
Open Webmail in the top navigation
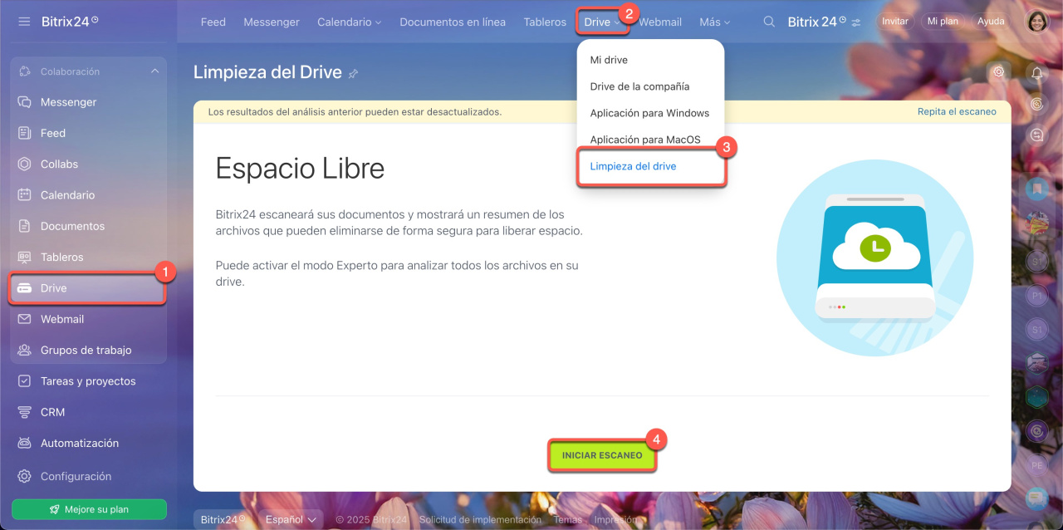point(660,22)
